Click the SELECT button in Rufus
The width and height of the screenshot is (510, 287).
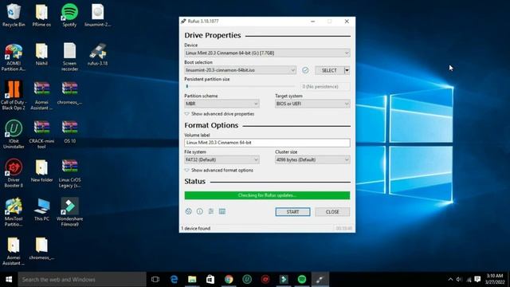pyautogui.click(x=329, y=70)
